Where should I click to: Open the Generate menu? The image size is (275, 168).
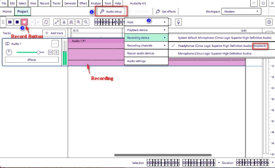(x=70, y=3)
